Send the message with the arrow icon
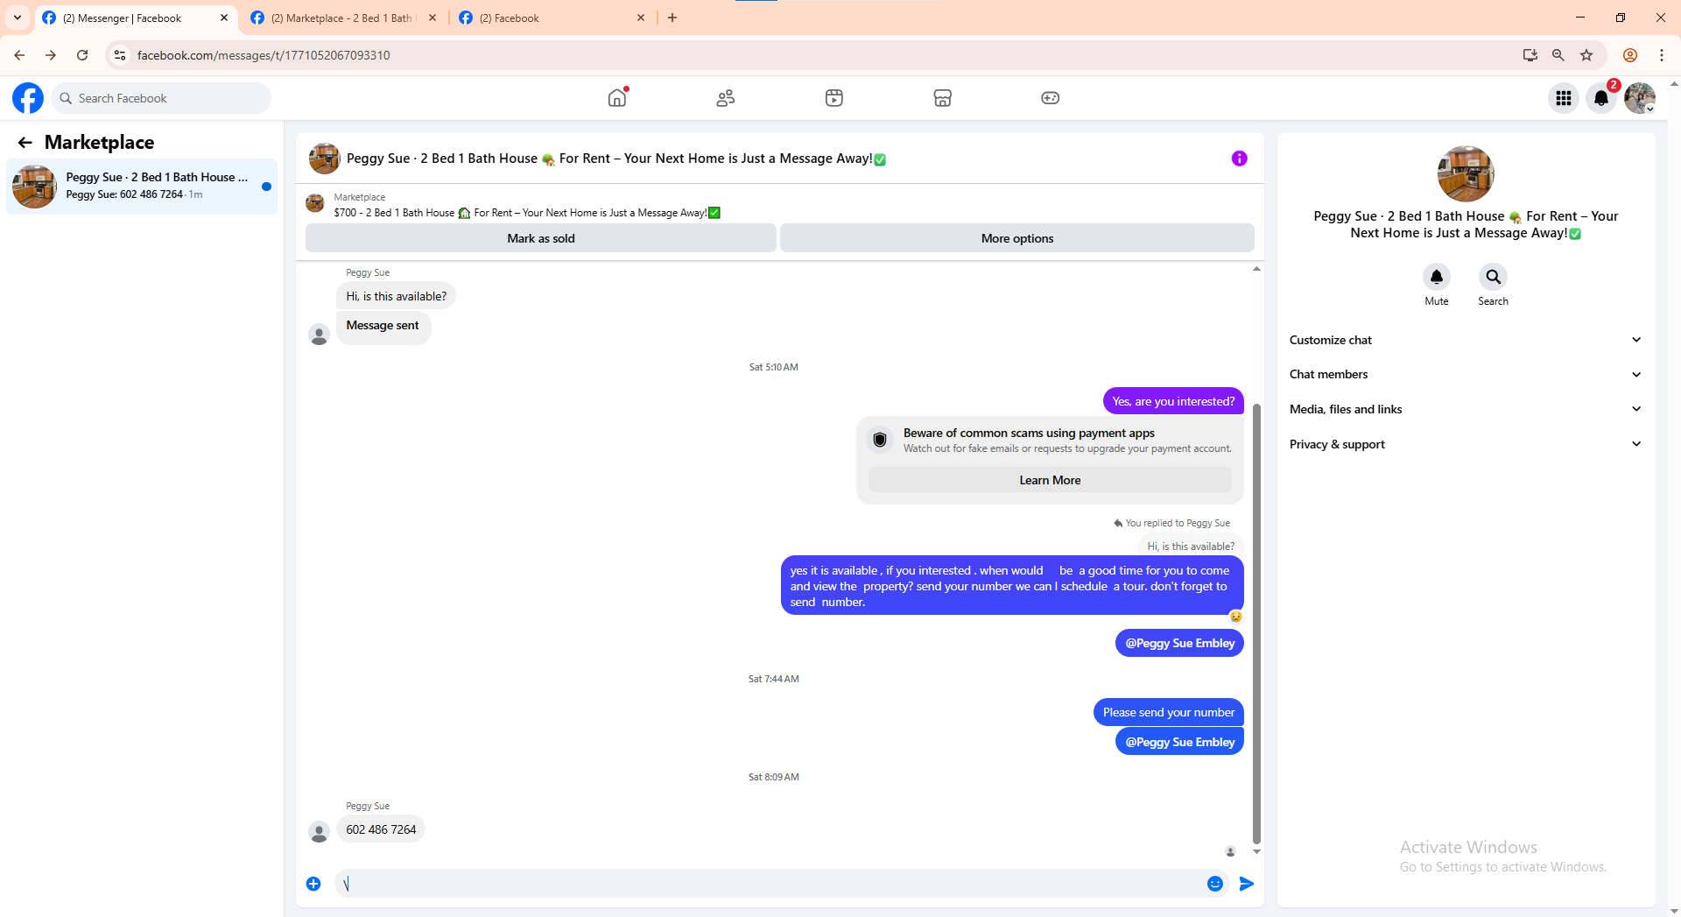The width and height of the screenshot is (1681, 917). [x=1247, y=884]
